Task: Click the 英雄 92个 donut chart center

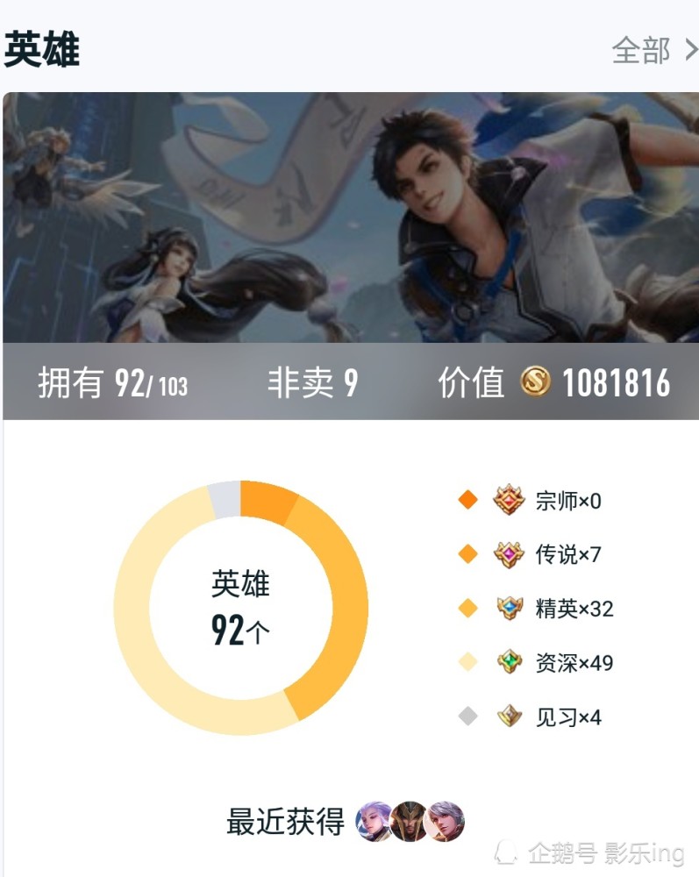Action: click(x=240, y=608)
